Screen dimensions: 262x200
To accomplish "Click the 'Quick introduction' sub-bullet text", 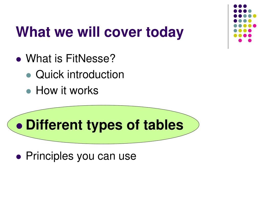I will pos(80,74).
